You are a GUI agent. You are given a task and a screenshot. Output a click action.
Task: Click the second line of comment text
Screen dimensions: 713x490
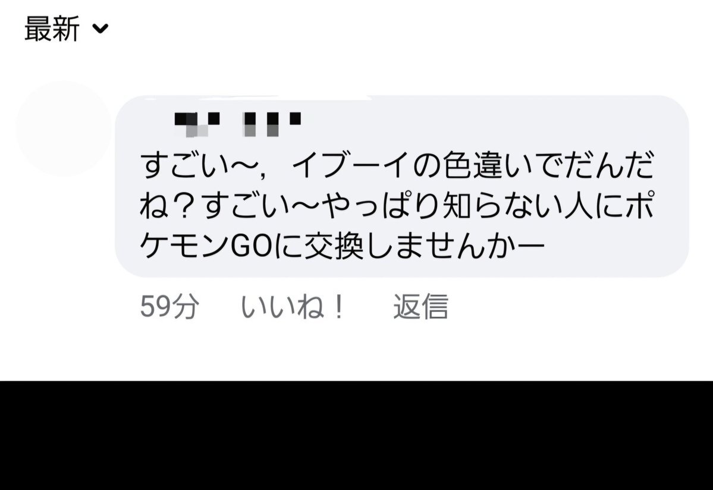pos(397,206)
